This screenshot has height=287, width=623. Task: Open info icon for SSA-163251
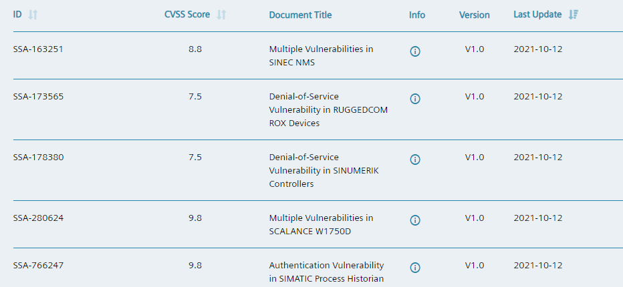415,51
